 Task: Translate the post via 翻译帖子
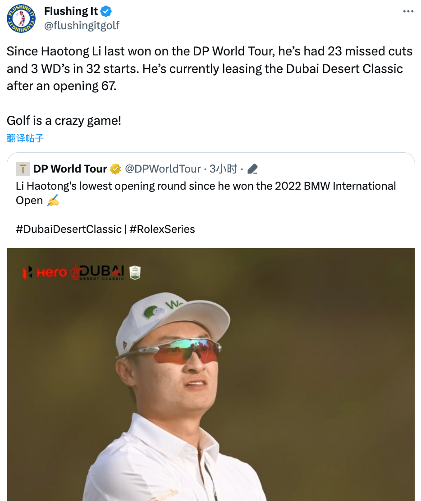tap(25, 138)
